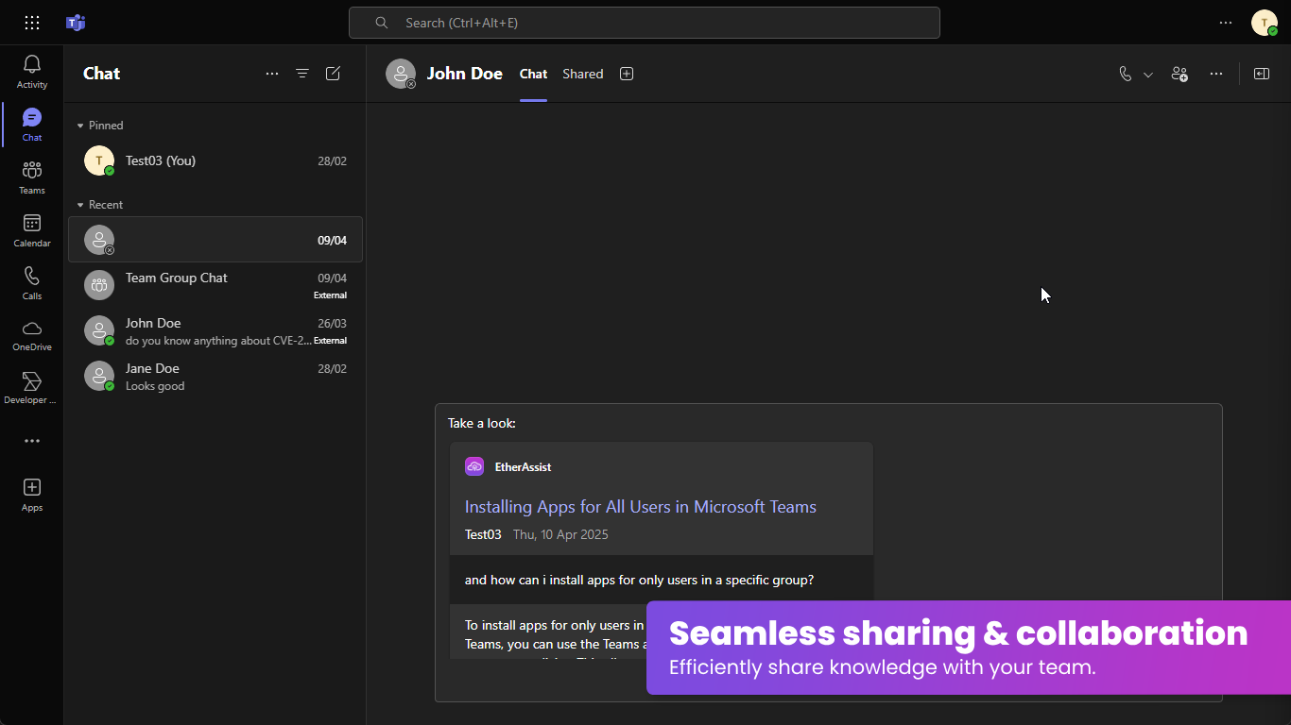Viewport: 1291px width, 725px height.
Task: Click the 'Looks good' message preview
Action: (x=155, y=386)
